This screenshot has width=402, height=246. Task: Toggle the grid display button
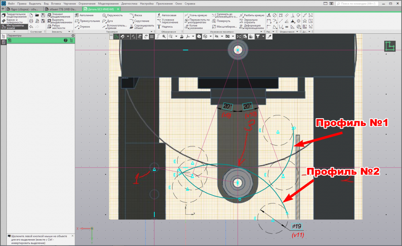pos(152,37)
